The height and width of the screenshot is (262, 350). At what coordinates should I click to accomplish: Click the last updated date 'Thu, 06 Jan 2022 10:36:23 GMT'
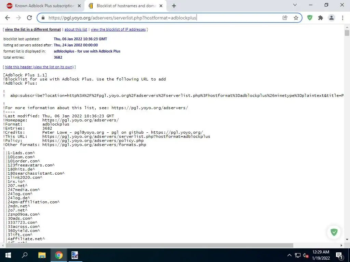click(80, 39)
